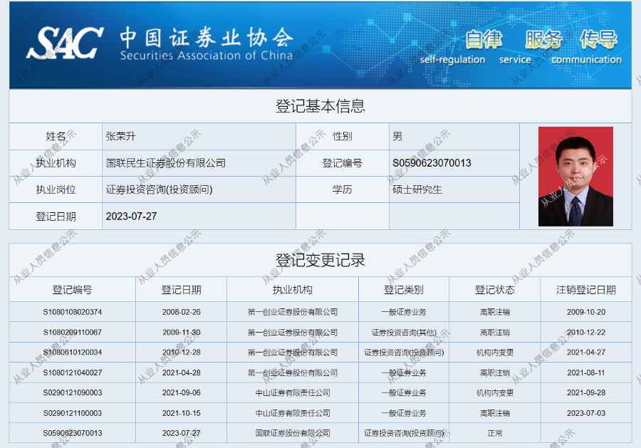Click 机构内变更 status in the 2010-12-28 row
The image size is (641, 448).
point(495,353)
